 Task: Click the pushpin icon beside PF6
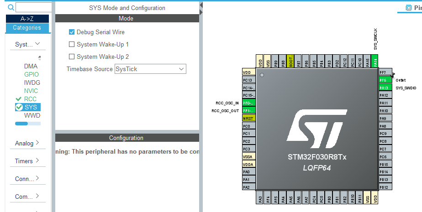click(393, 75)
